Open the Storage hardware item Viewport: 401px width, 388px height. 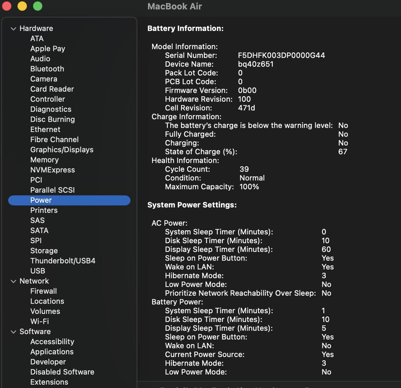[44, 251]
